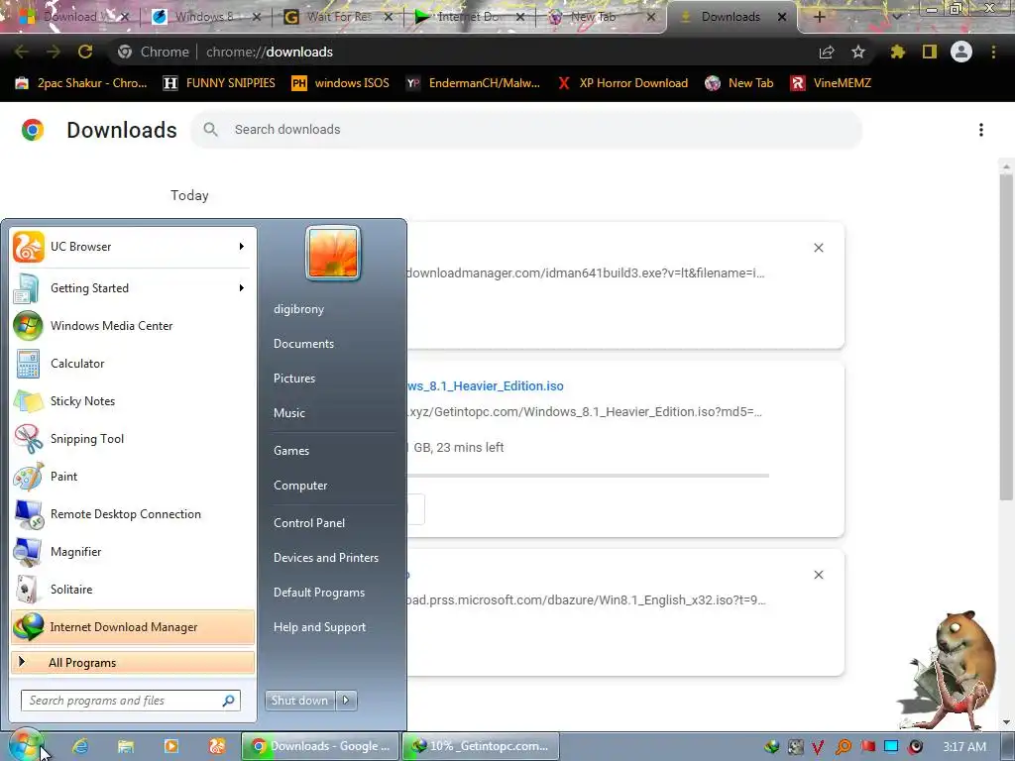The height and width of the screenshot is (761, 1015).
Task: Click the Search downloads field
Action: pos(526,130)
